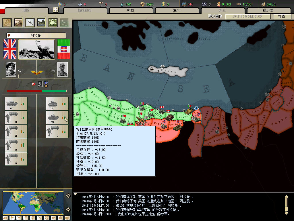Image resolution: width=294 pixels, height=221 pixels.
Task: Switch to economic map mode dollar icon
Action: click(26, 218)
